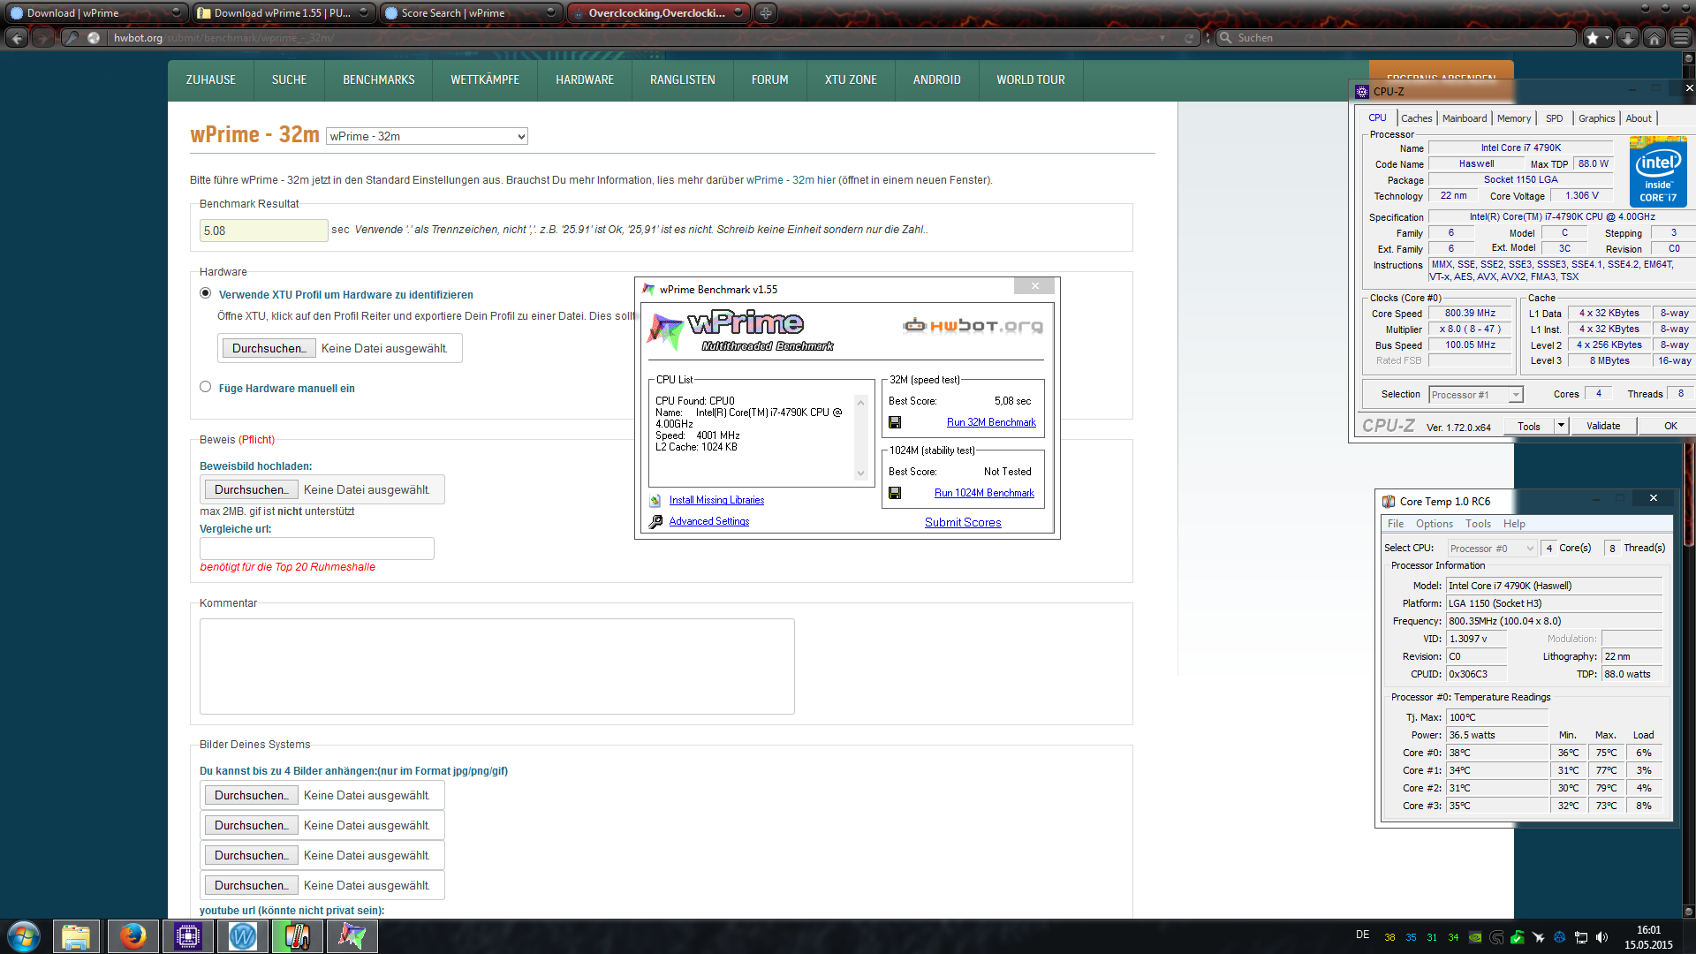Open address bar history dropdown arrow
Image resolution: width=1696 pixels, height=954 pixels.
(1162, 38)
